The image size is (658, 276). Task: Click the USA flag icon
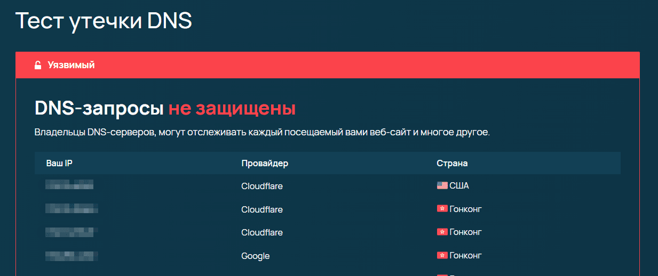coord(442,186)
